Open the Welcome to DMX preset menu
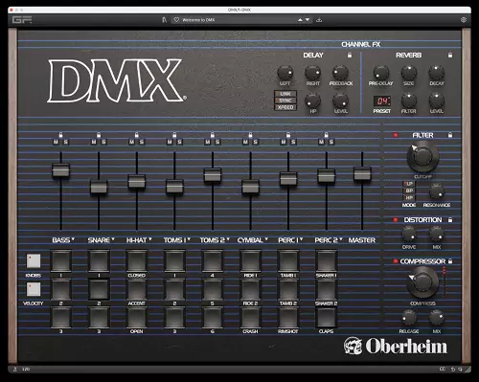Screen dimensions: 479x382 click(x=198, y=20)
